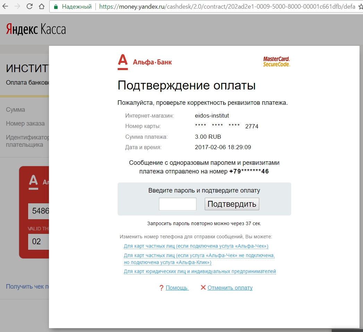363x332 pixels.
Task: Click Alfa-Bank logo on red card
Action: click(x=39, y=182)
